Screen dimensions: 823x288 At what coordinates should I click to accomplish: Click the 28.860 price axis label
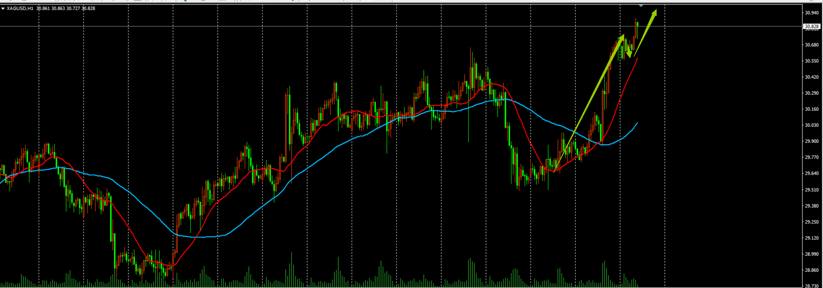812,270
